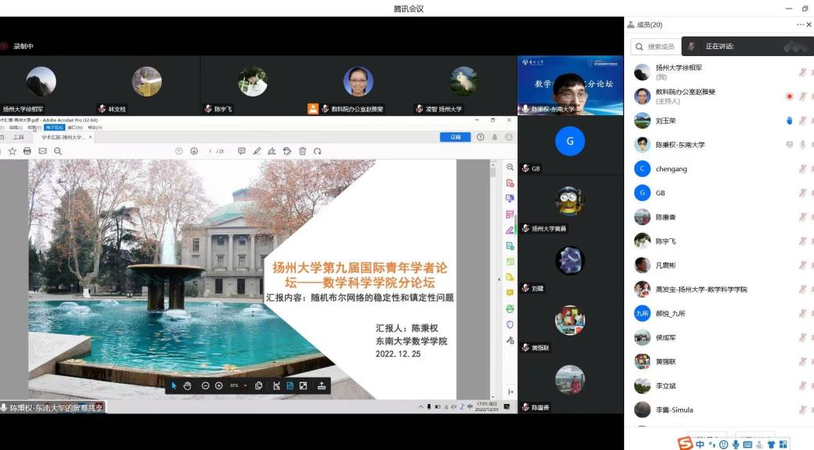Open the 工具 tab in Acrobat
814x450 pixels.
click(19, 137)
